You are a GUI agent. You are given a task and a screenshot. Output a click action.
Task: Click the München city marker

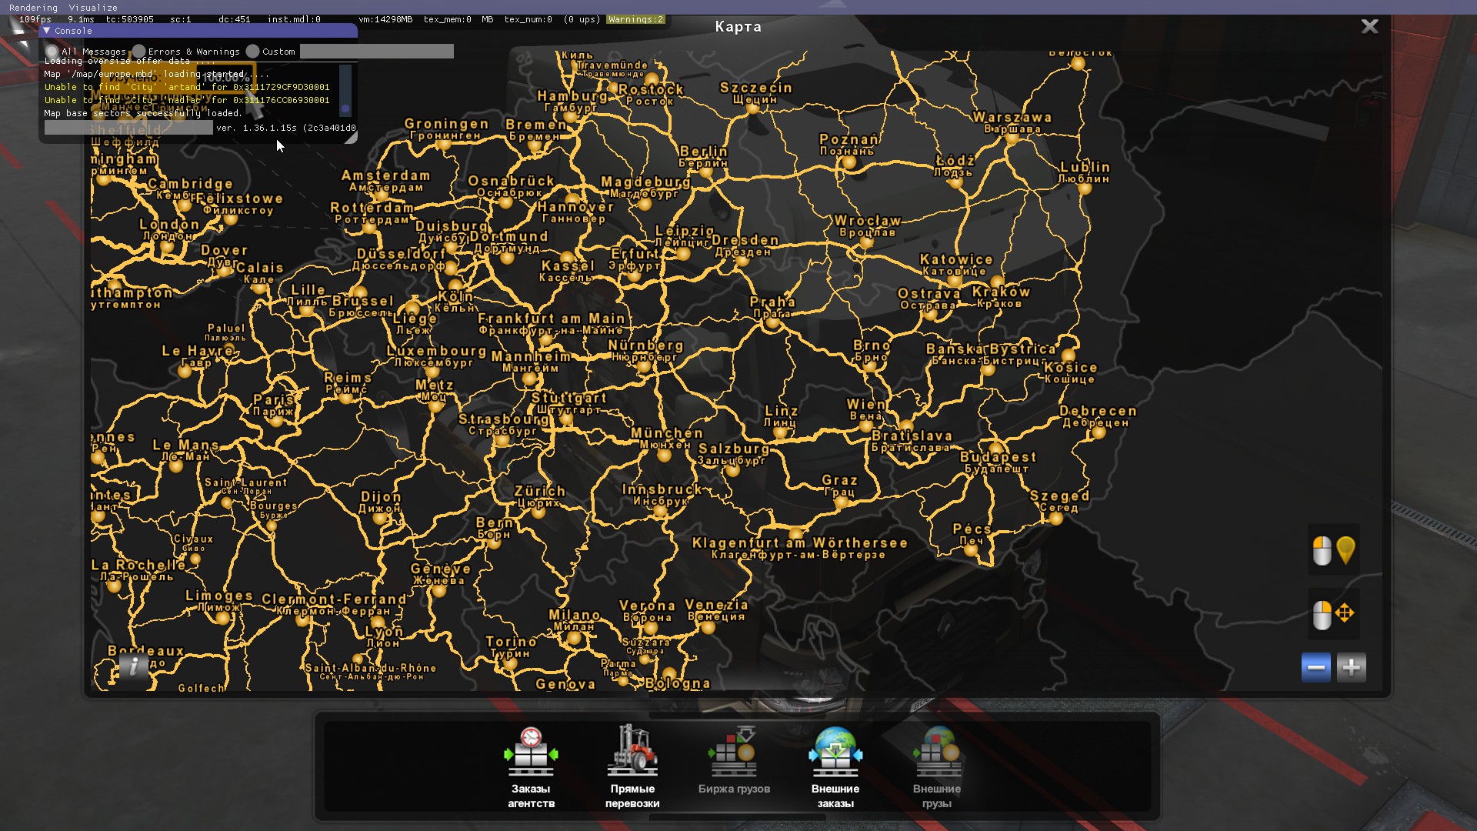(664, 456)
